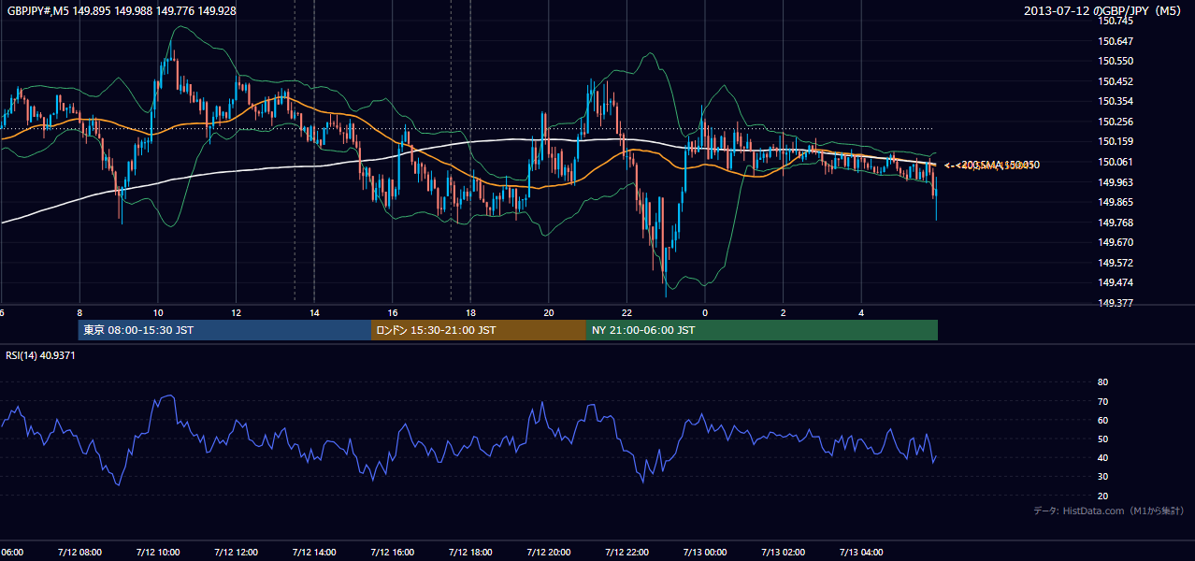Image resolution: width=1195 pixels, height=561 pixels.
Task: Click RSI scale value 40
Action: point(1102,458)
